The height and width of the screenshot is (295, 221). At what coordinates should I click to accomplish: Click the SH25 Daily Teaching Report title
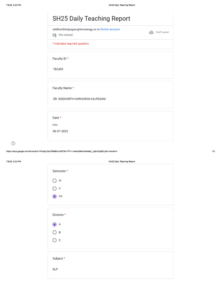click(91, 18)
